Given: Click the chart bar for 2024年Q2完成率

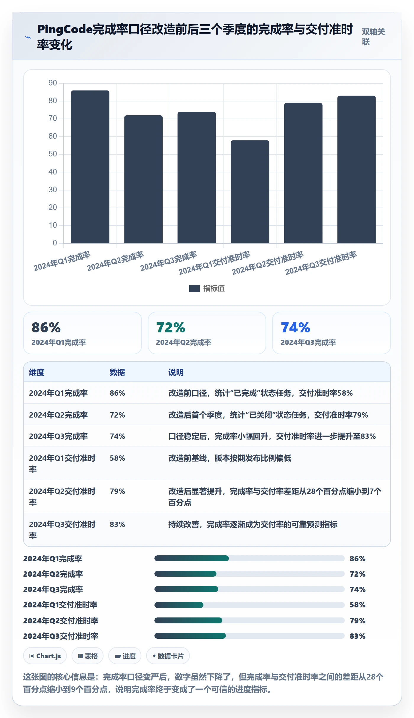Looking at the screenshot, I should [143, 179].
